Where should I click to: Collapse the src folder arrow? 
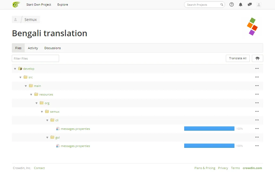point(20,78)
